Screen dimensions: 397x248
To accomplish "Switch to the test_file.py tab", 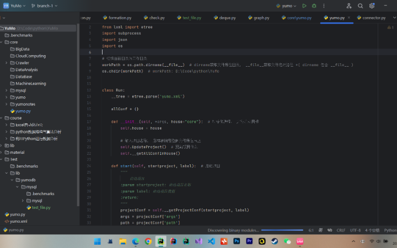I will pyautogui.click(x=189, y=18).
